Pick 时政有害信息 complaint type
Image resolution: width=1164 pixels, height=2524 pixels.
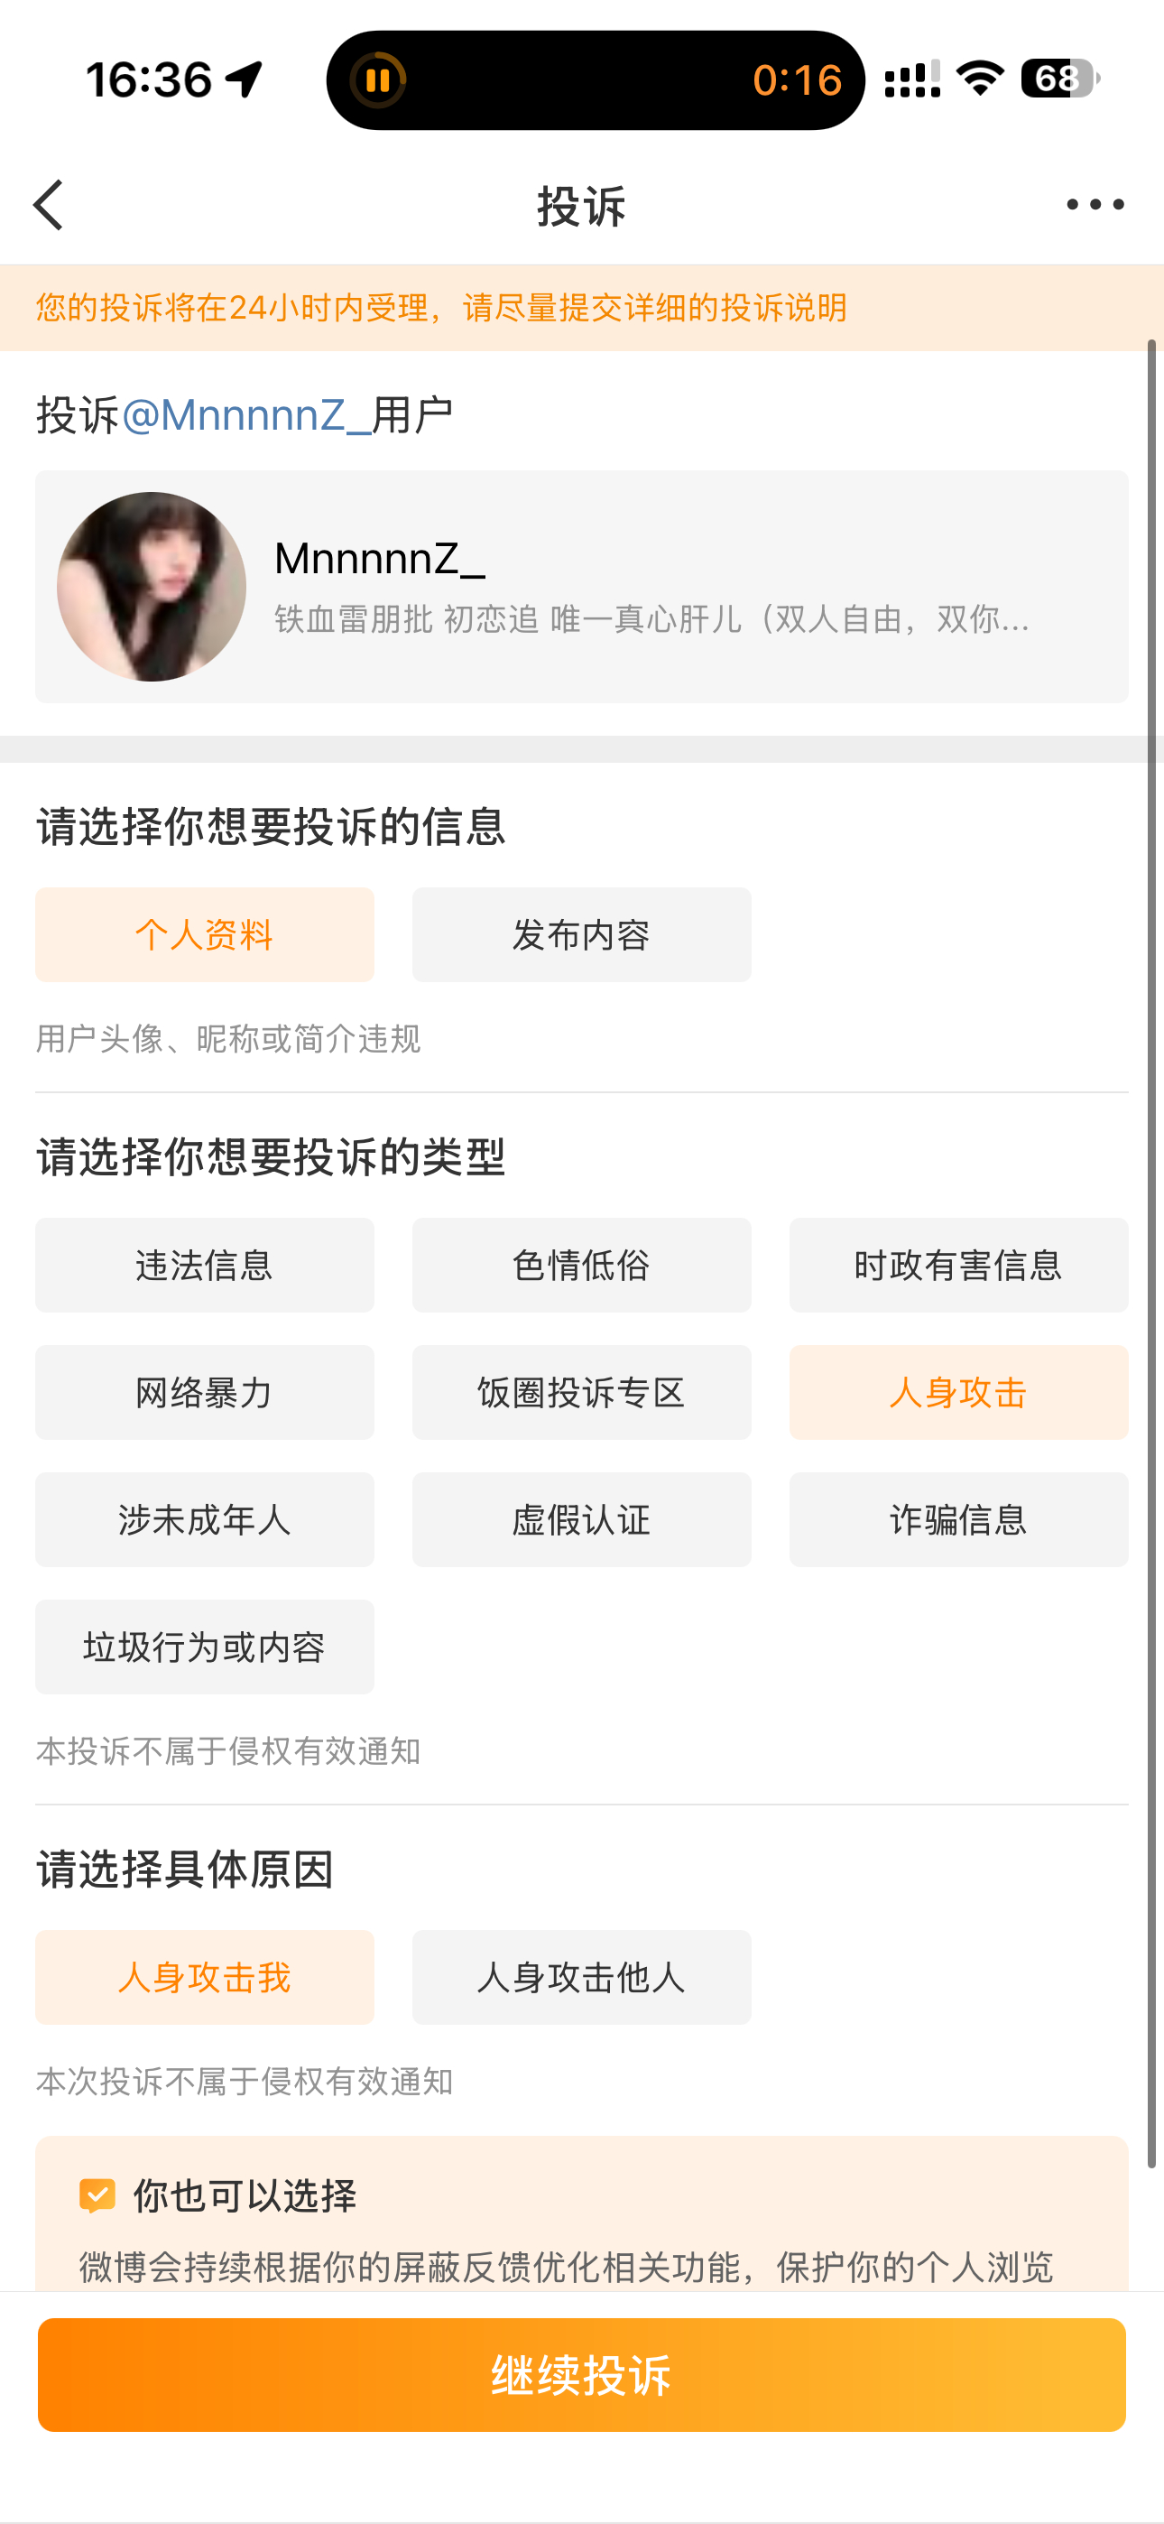pos(958,1265)
